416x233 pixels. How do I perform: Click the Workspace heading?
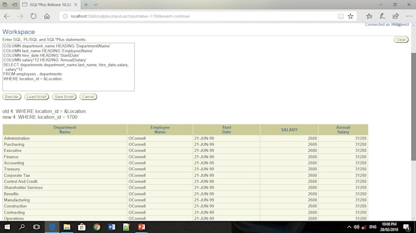pyautogui.click(x=18, y=32)
